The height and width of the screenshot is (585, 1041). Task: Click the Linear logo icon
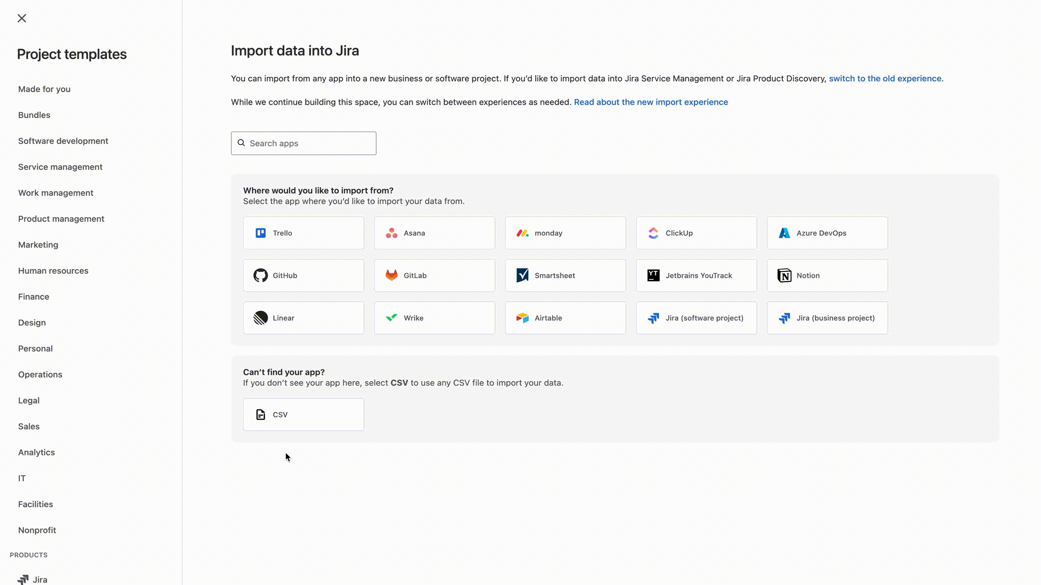click(x=261, y=318)
